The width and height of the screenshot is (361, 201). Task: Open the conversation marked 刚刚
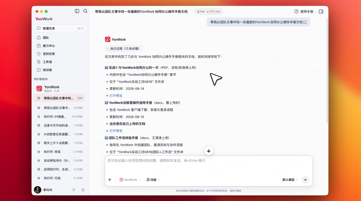click(x=59, y=98)
